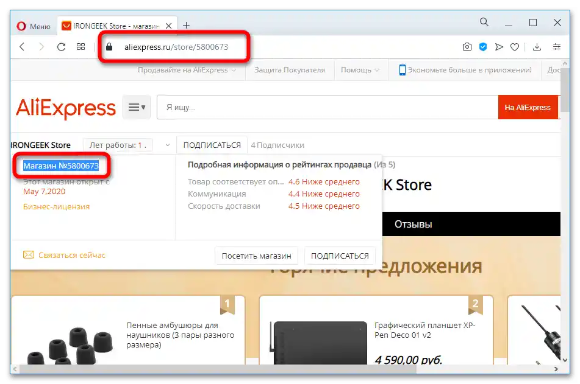Click the IRONGEEK Store name

click(x=41, y=145)
